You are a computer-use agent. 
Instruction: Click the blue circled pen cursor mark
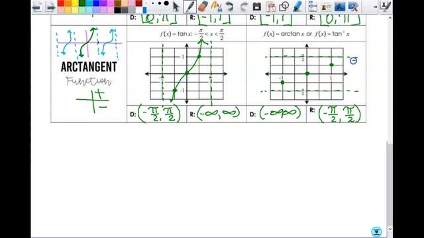[353, 61]
